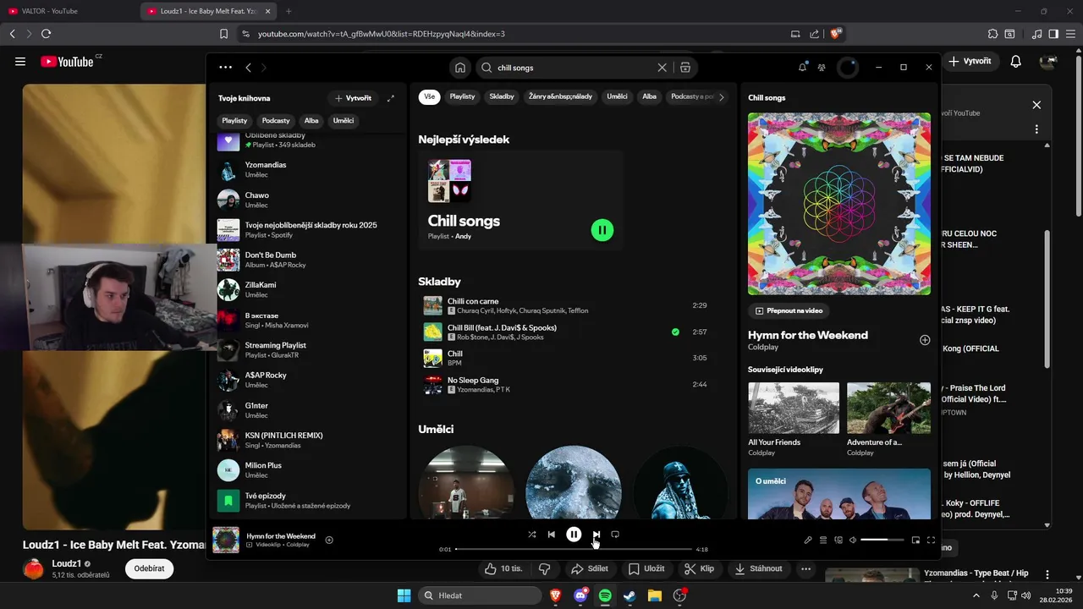
Task: Pause the Chill songs playlist green button
Action: coord(602,230)
